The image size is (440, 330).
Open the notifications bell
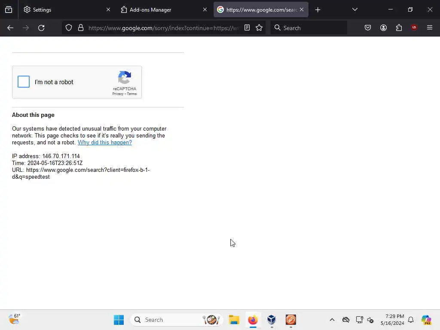pyautogui.click(x=411, y=320)
